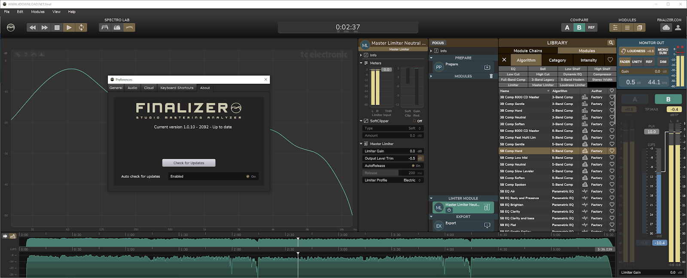Enable REF compare button in top bar

tap(591, 27)
